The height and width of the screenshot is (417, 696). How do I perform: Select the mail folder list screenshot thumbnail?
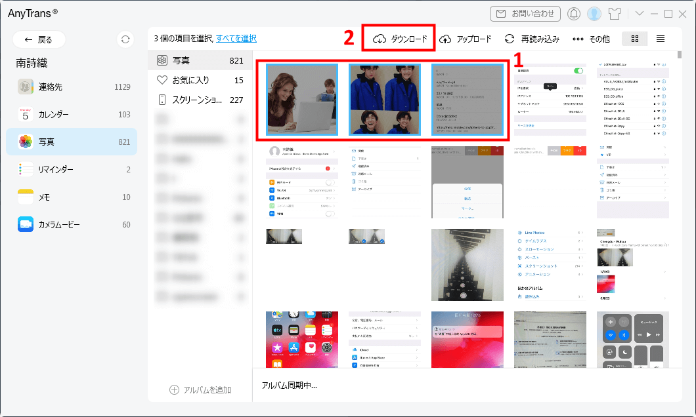(384, 182)
